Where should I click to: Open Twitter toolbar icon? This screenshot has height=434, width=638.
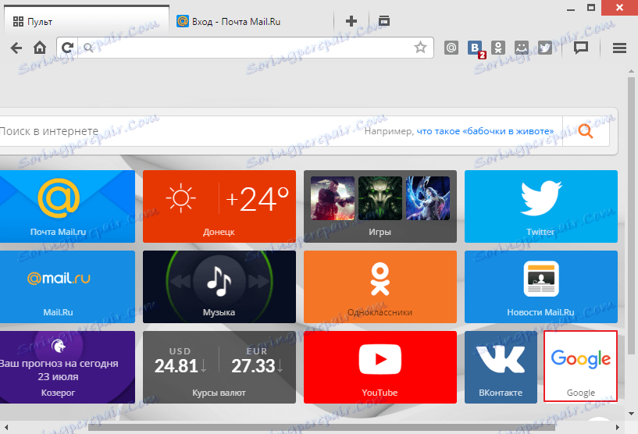coord(545,48)
